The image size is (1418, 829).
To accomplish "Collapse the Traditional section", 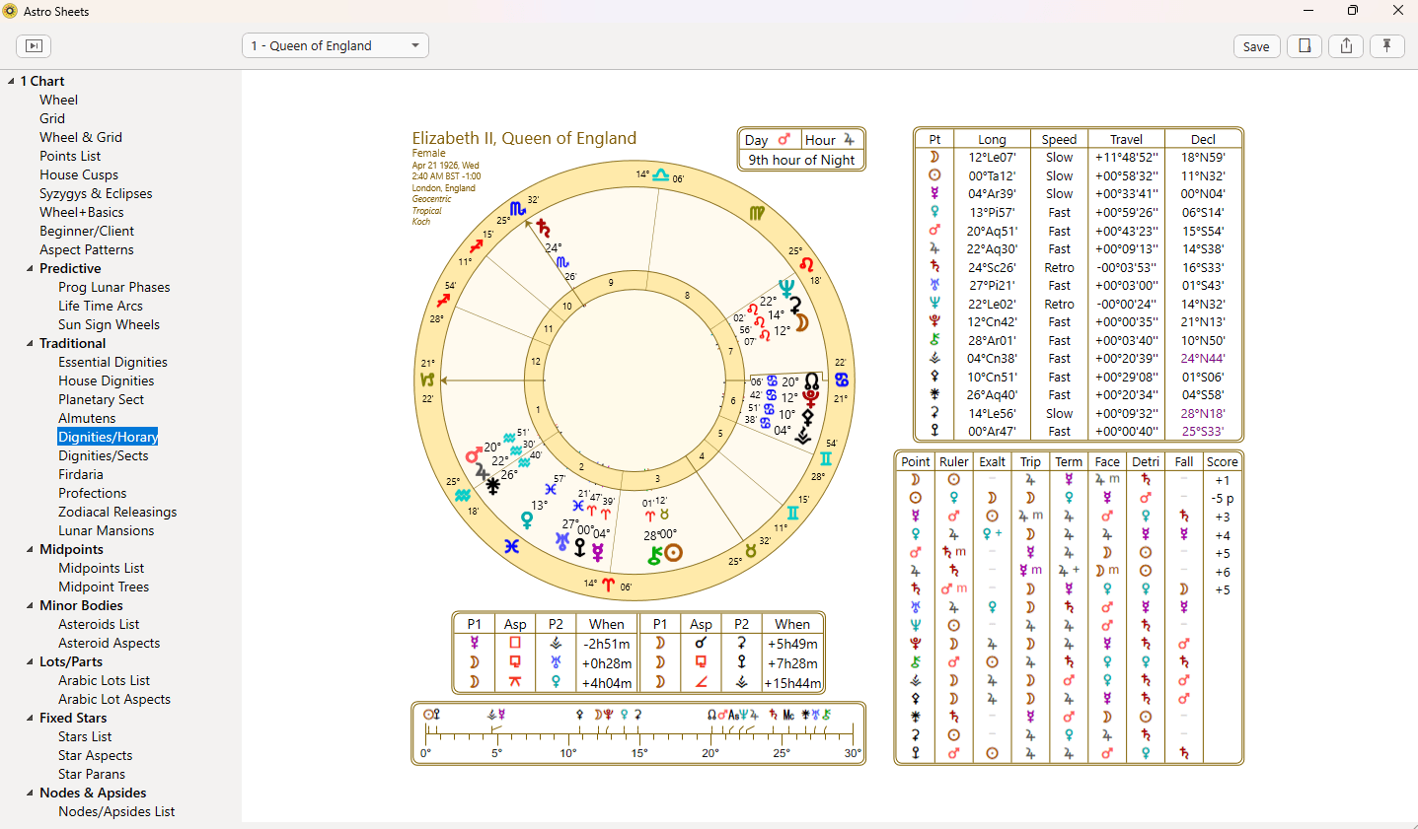I will [30, 343].
